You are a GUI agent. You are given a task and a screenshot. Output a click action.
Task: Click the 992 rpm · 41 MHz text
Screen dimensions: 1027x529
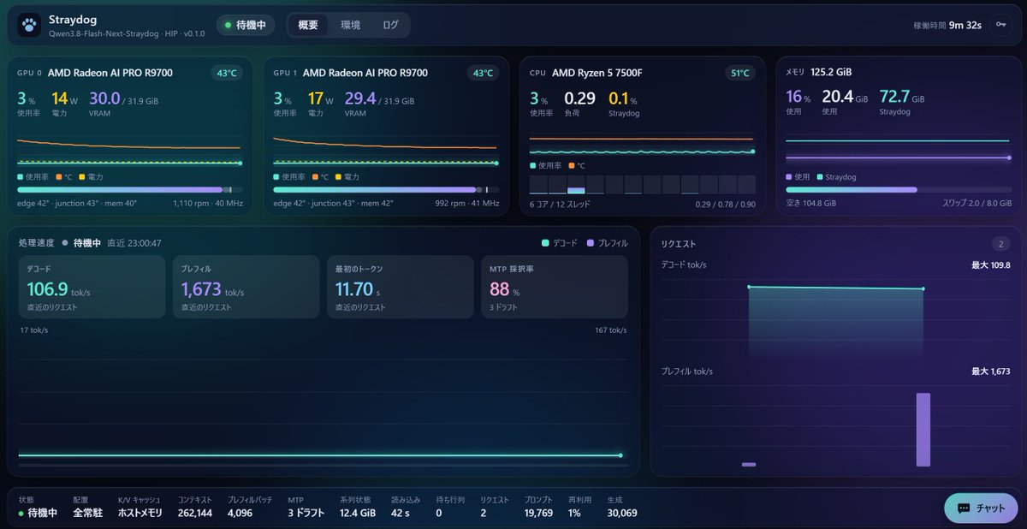466,204
